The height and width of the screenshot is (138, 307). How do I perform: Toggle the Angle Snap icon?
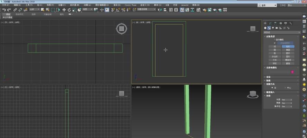(118, 10)
